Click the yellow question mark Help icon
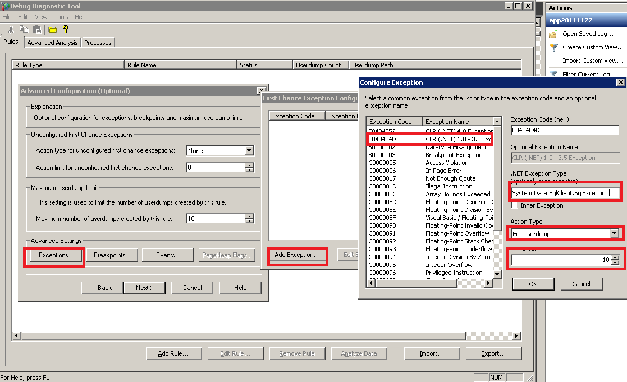 [66, 29]
